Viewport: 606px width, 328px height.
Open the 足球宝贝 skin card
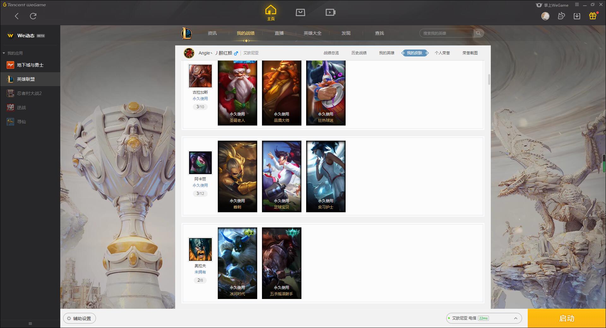pyautogui.click(x=282, y=176)
